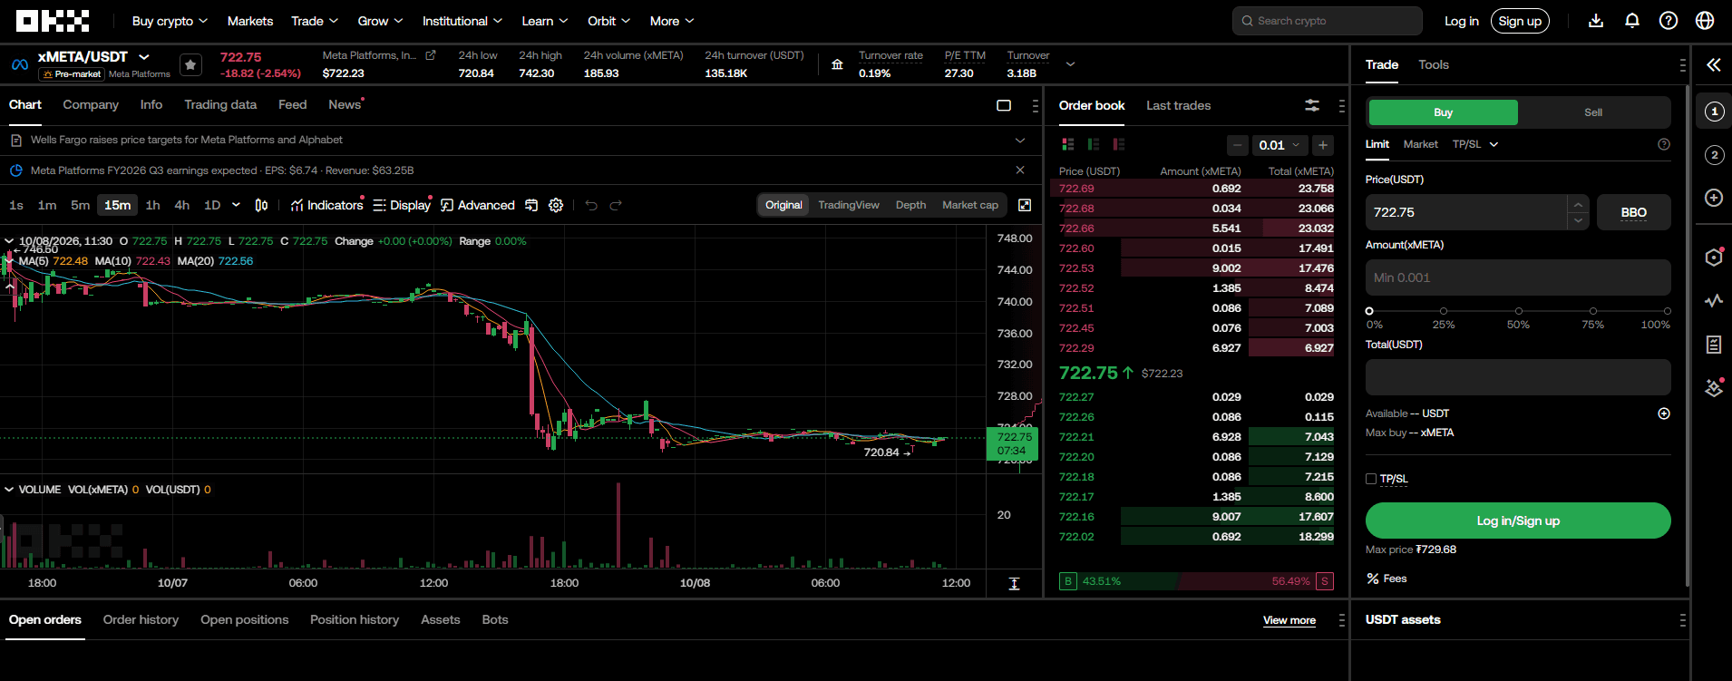Open the Buy crypto menu
The width and height of the screenshot is (1732, 681).
170,21
